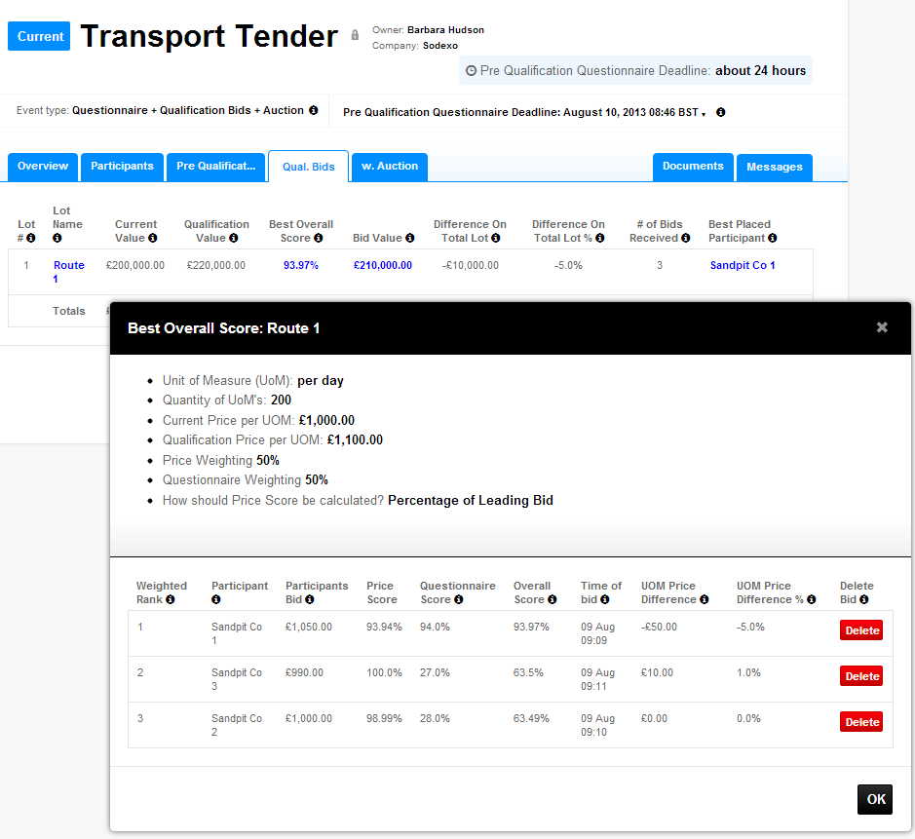Close the Best Overall Score dialog
The image size is (915, 839).
(882, 327)
